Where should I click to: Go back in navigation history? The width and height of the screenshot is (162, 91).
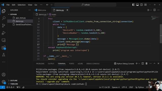tap(47, 5)
